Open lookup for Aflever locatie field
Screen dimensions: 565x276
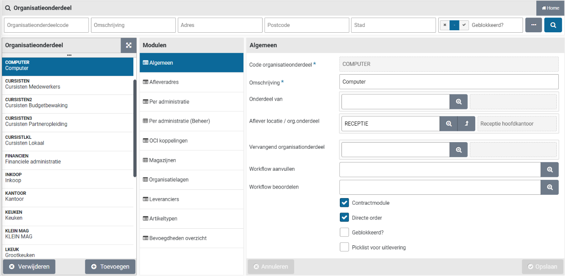pyautogui.click(x=449, y=123)
